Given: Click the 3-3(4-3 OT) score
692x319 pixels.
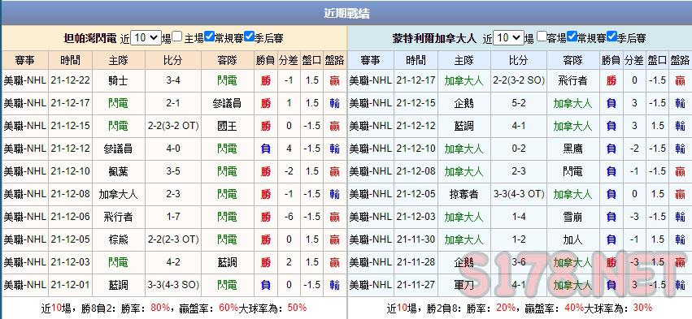Looking at the screenshot, I should [x=519, y=194].
